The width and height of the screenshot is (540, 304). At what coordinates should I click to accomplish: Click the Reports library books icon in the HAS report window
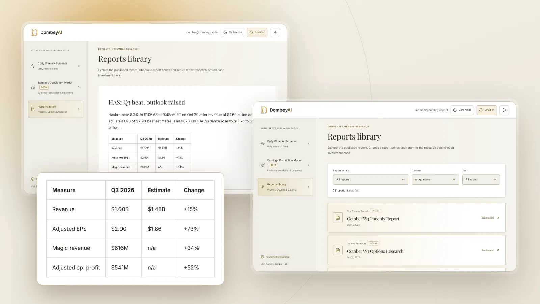33,109
